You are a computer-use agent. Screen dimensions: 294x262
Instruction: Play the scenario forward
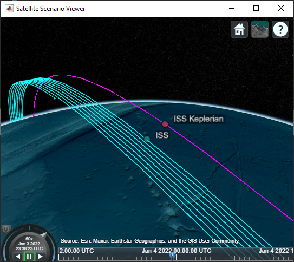[x=40, y=256]
